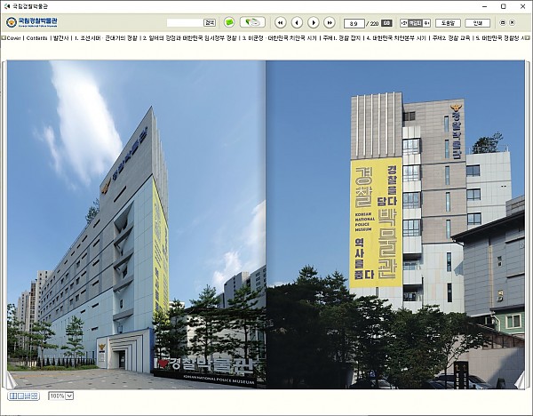Click the 국립경찰박물관 logo

(32, 22)
